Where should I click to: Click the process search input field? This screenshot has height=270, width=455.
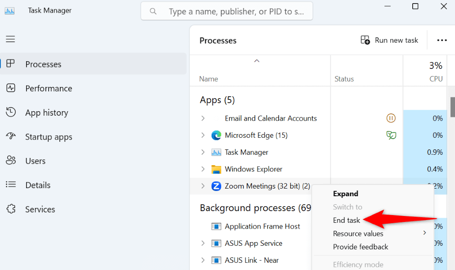[x=236, y=11]
